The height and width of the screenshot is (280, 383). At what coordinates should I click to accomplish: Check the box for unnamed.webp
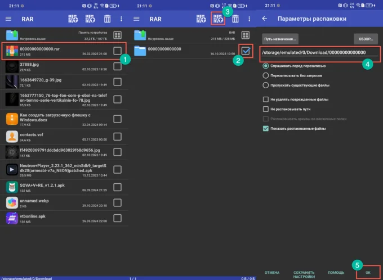pyautogui.click(x=118, y=202)
